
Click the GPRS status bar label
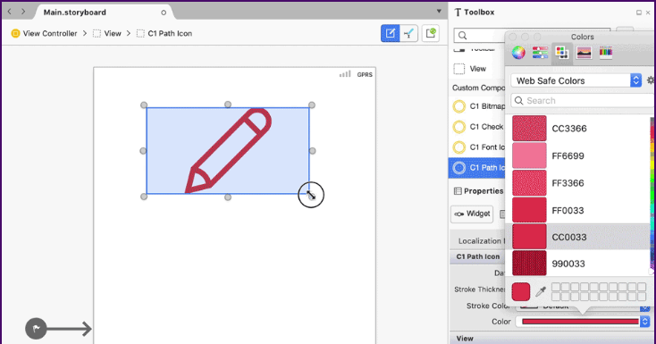tap(365, 74)
